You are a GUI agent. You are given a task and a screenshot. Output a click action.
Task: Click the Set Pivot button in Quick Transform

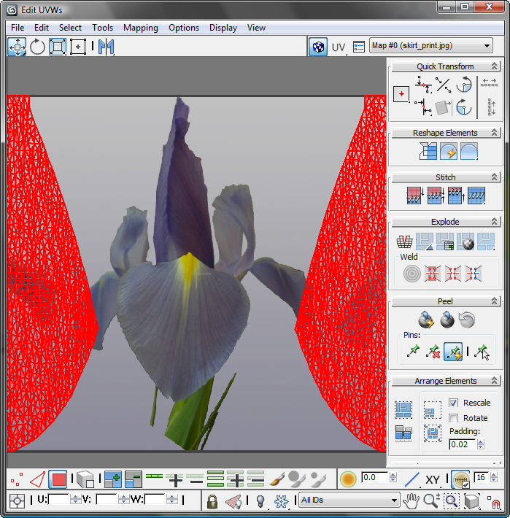pyautogui.click(x=401, y=94)
